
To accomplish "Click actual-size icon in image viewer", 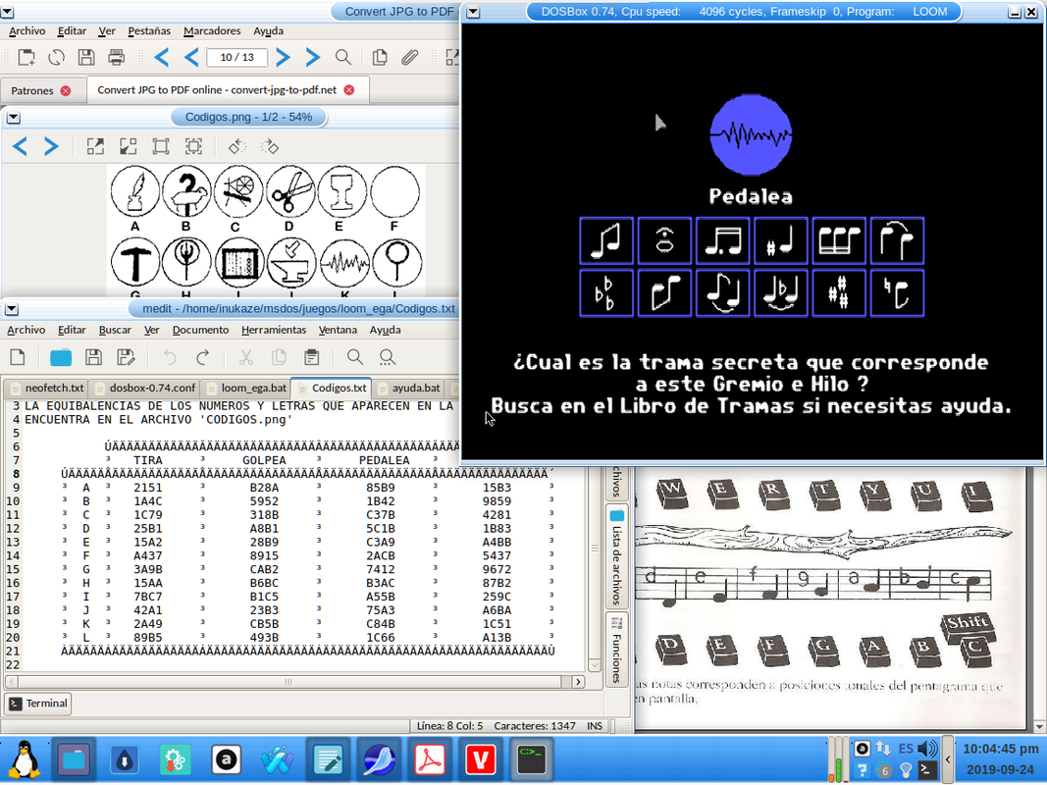I will pos(193,146).
